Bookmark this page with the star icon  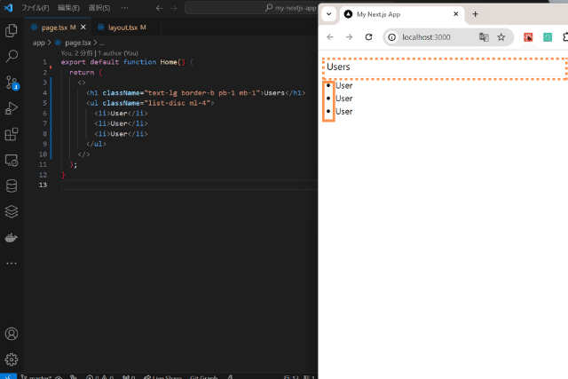click(501, 37)
